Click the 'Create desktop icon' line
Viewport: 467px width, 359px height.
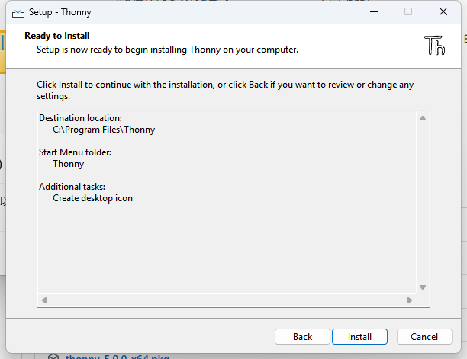click(92, 198)
